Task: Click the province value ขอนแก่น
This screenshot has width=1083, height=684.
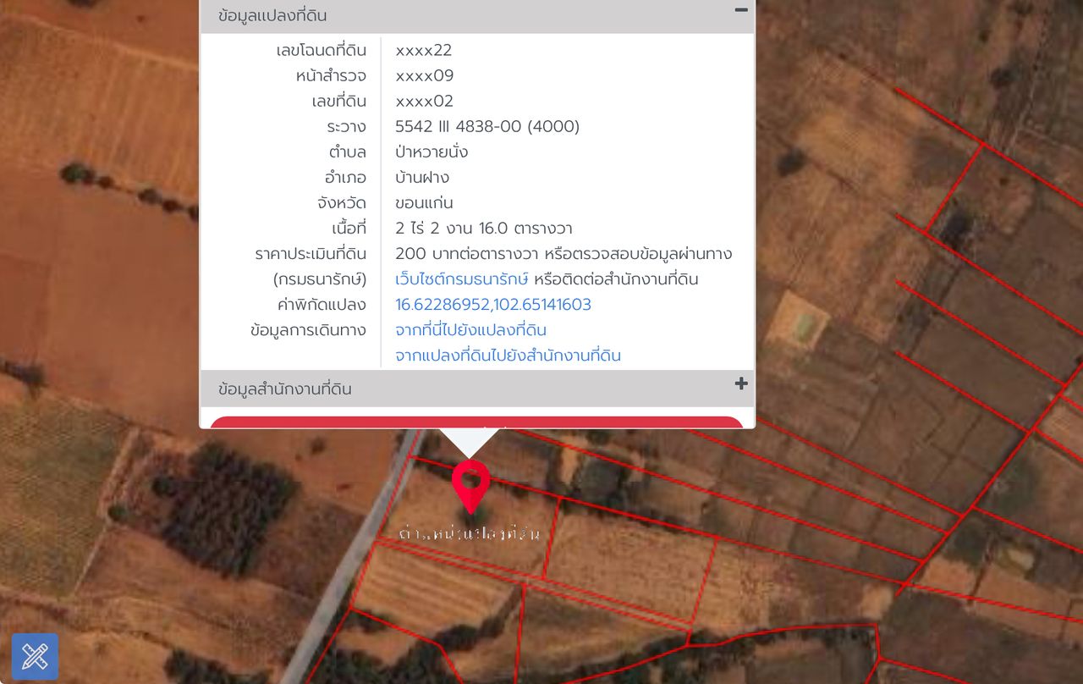Action: coord(424,203)
